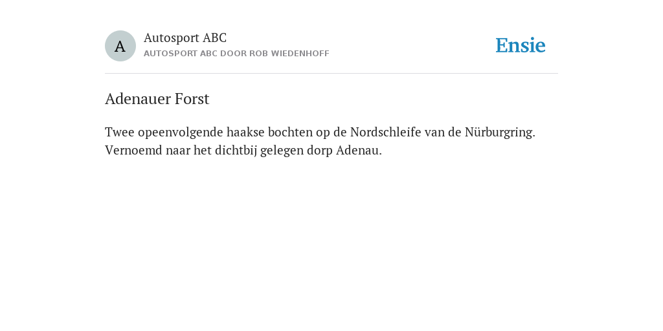The width and height of the screenshot is (663, 331).
Task: Select the word opeenvolgende in the text
Action: (181, 133)
